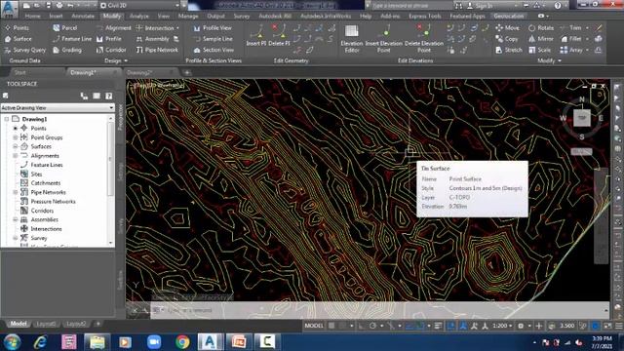Choose the Parcel design tool
This screenshot has width=624, height=351.
click(65, 28)
